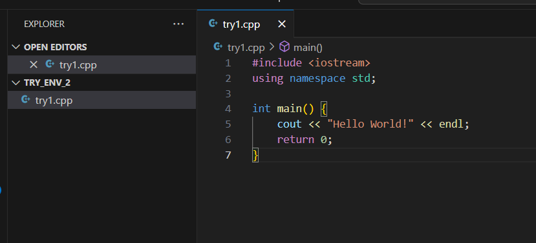The width and height of the screenshot is (536, 243).
Task: Click C++ file icon on editor tab
Action: coord(213,23)
